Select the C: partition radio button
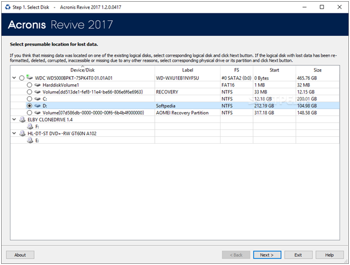This screenshot has height=265, width=350. coord(29,99)
